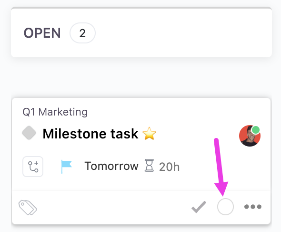Open the Tomorrow due date picker
This screenshot has height=232, width=281.
pyautogui.click(x=111, y=166)
